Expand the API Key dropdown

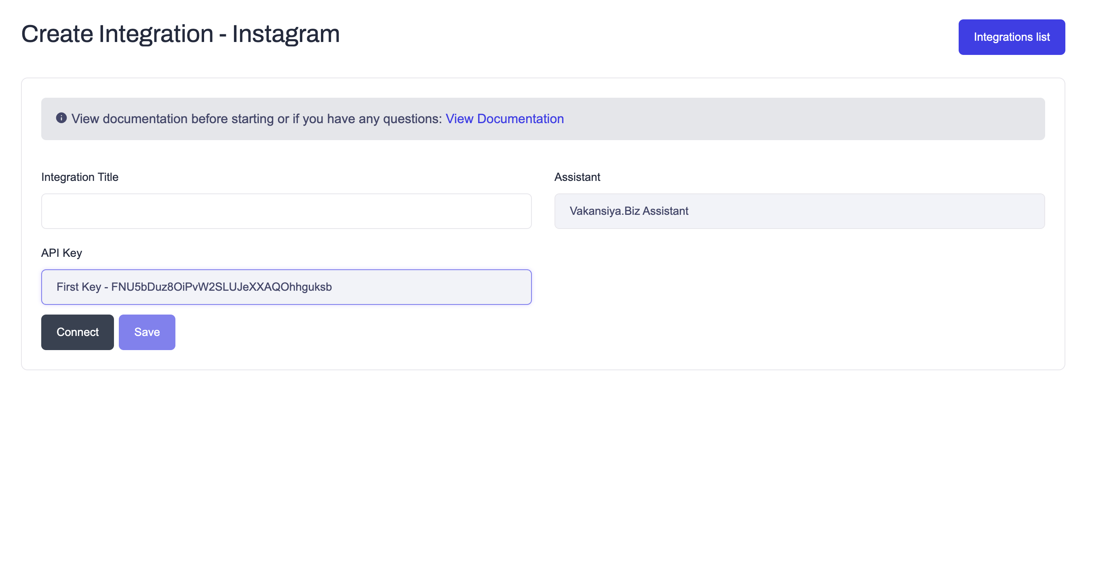point(286,287)
